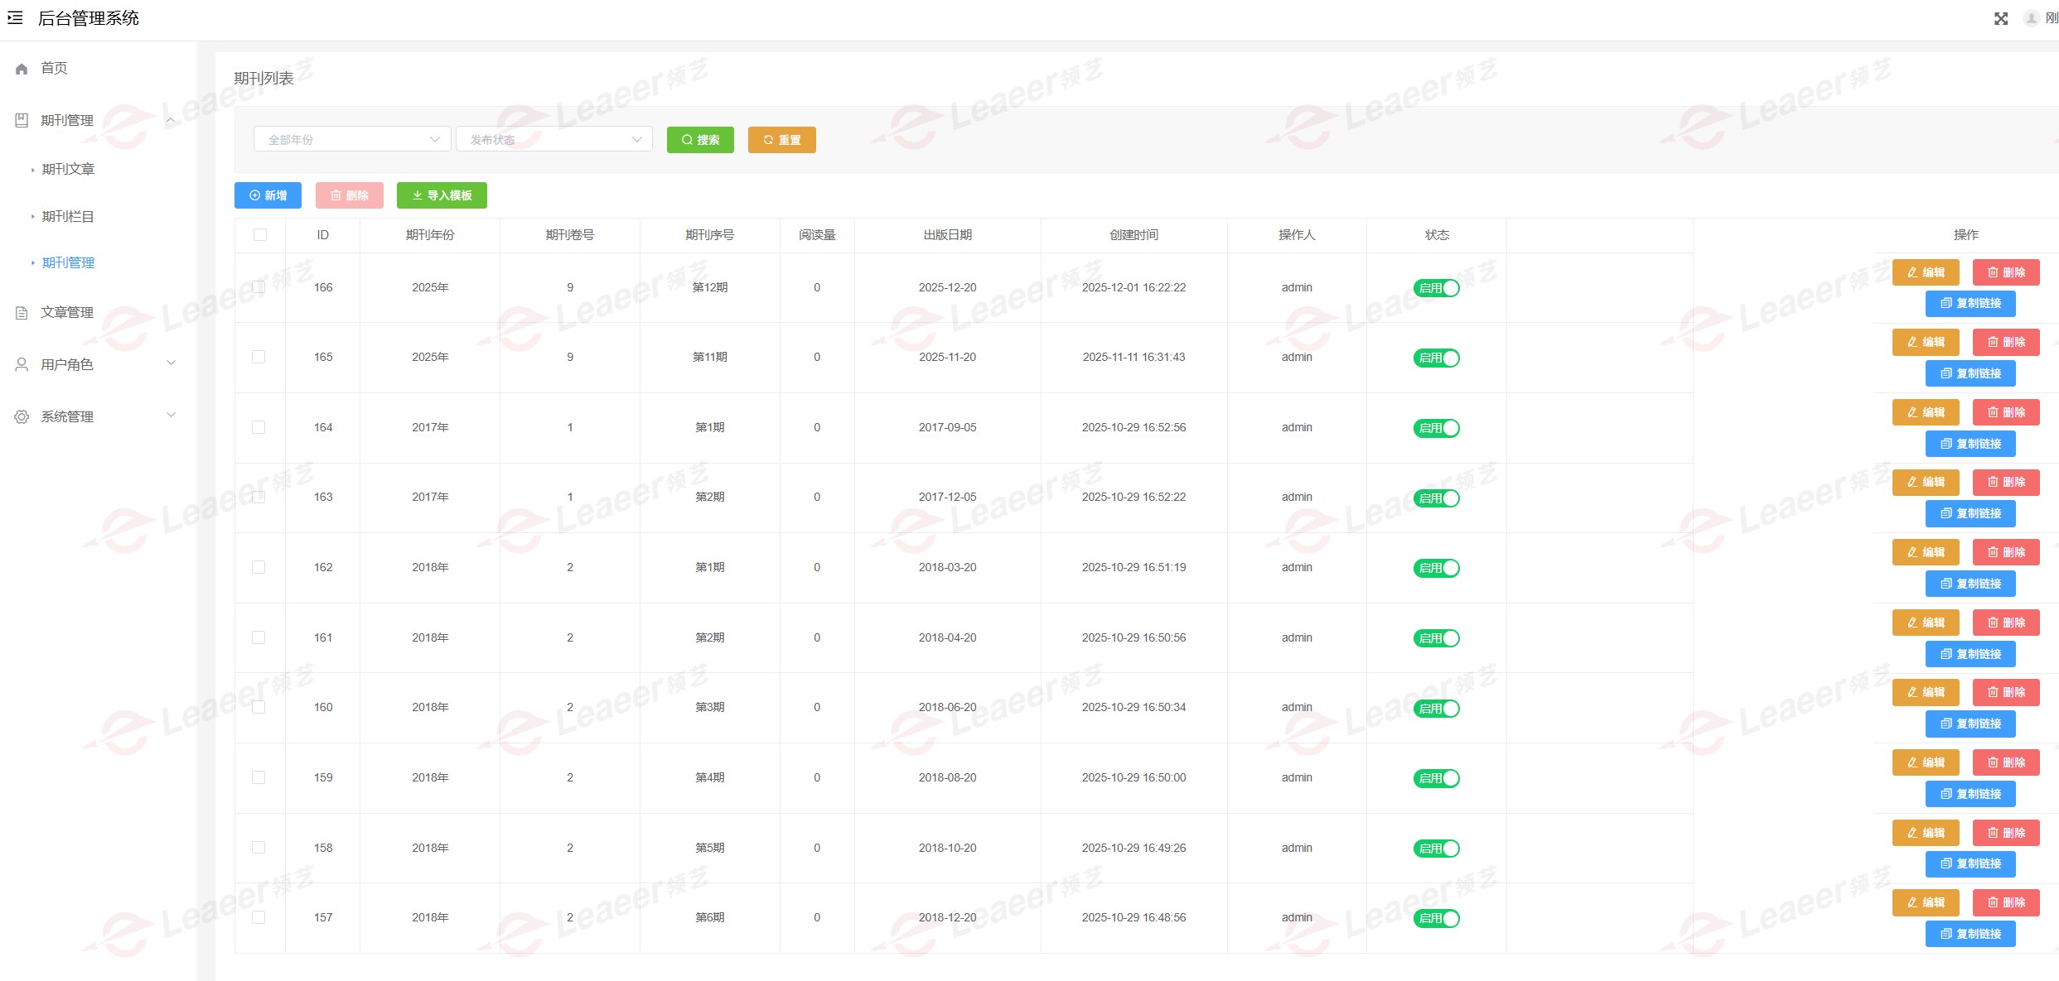Select all rows with header checkbox
The image size is (2059, 981).
(260, 235)
